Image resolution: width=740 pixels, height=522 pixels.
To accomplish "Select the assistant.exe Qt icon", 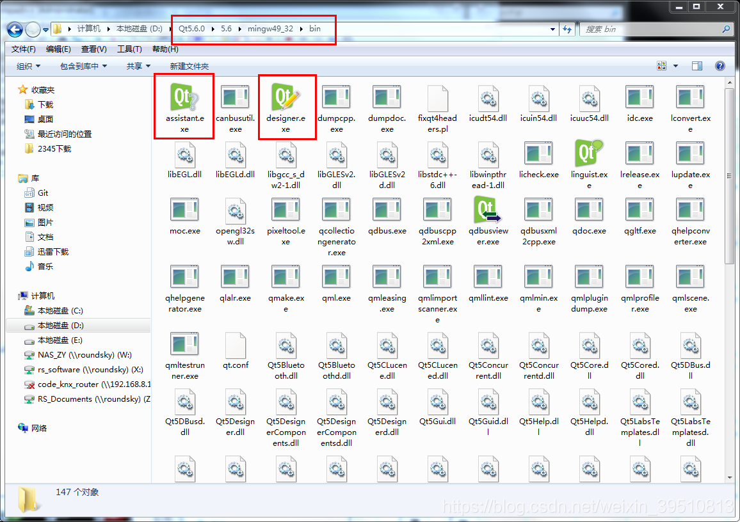I will [x=184, y=98].
